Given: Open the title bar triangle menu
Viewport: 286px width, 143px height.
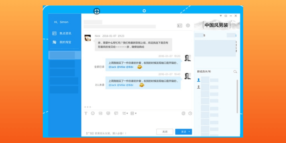Looking at the screenshot, I should tap(221, 16).
